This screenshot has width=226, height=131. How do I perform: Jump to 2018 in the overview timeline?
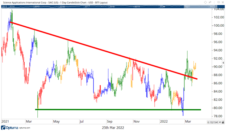(112, 6)
